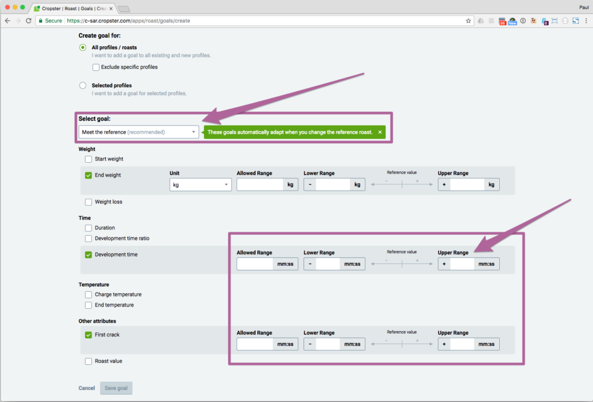Open Chrome three-dot menu

coord(585,21)
